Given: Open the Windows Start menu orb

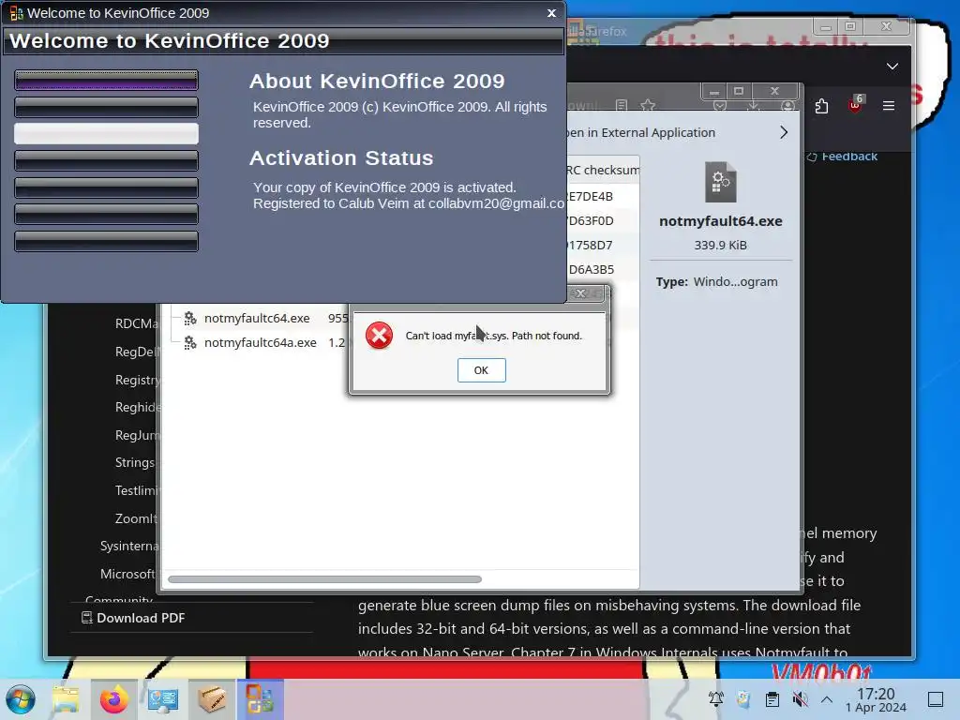Looking at the screenshot, I should coord(21,699).
